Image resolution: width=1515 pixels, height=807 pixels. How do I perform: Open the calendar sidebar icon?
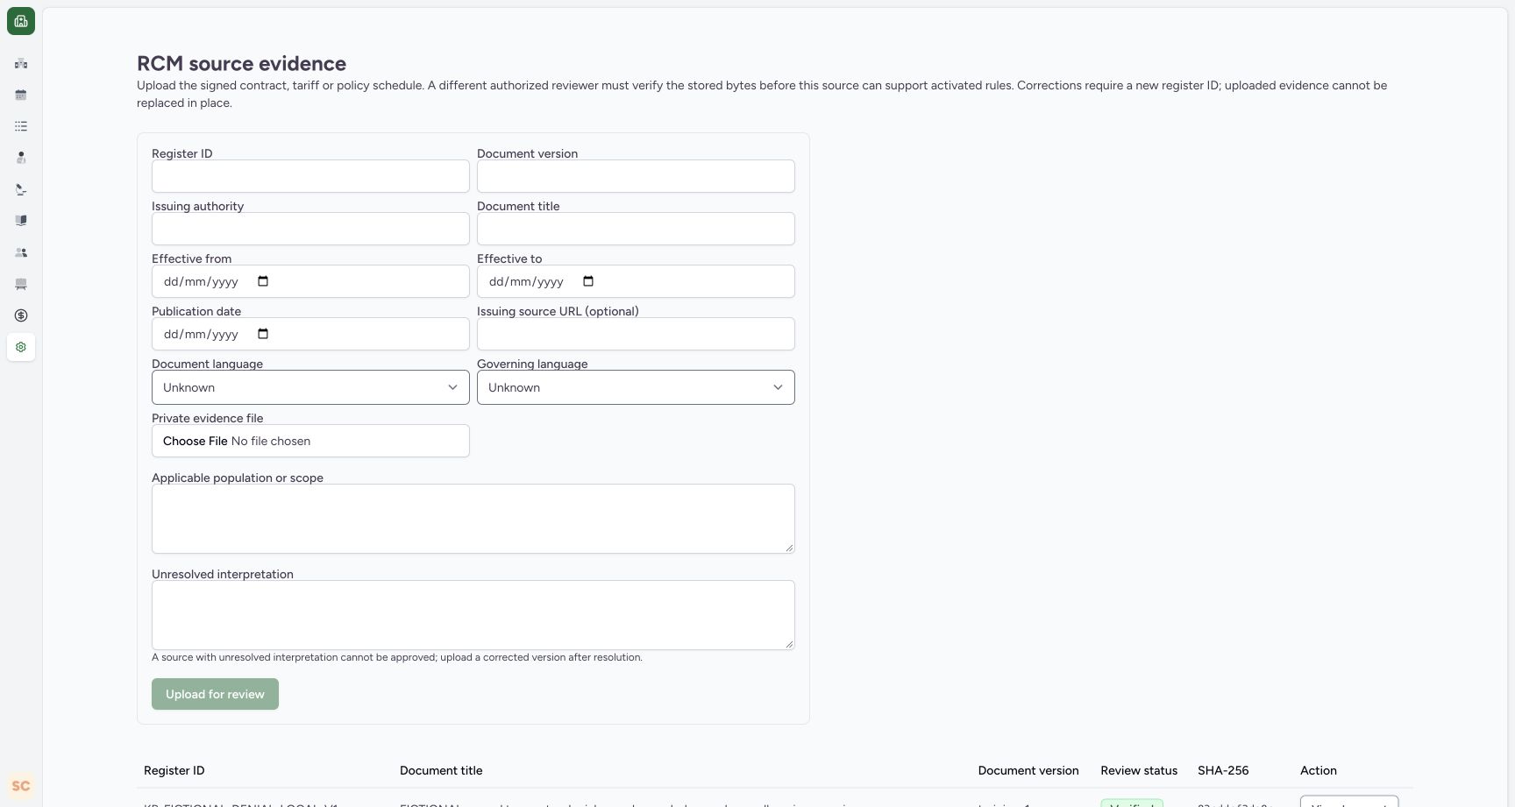(x=21, y=95)
